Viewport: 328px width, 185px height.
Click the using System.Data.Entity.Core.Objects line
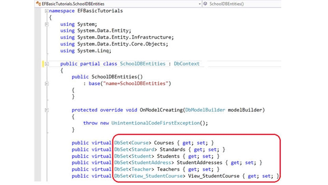point(114,44)
